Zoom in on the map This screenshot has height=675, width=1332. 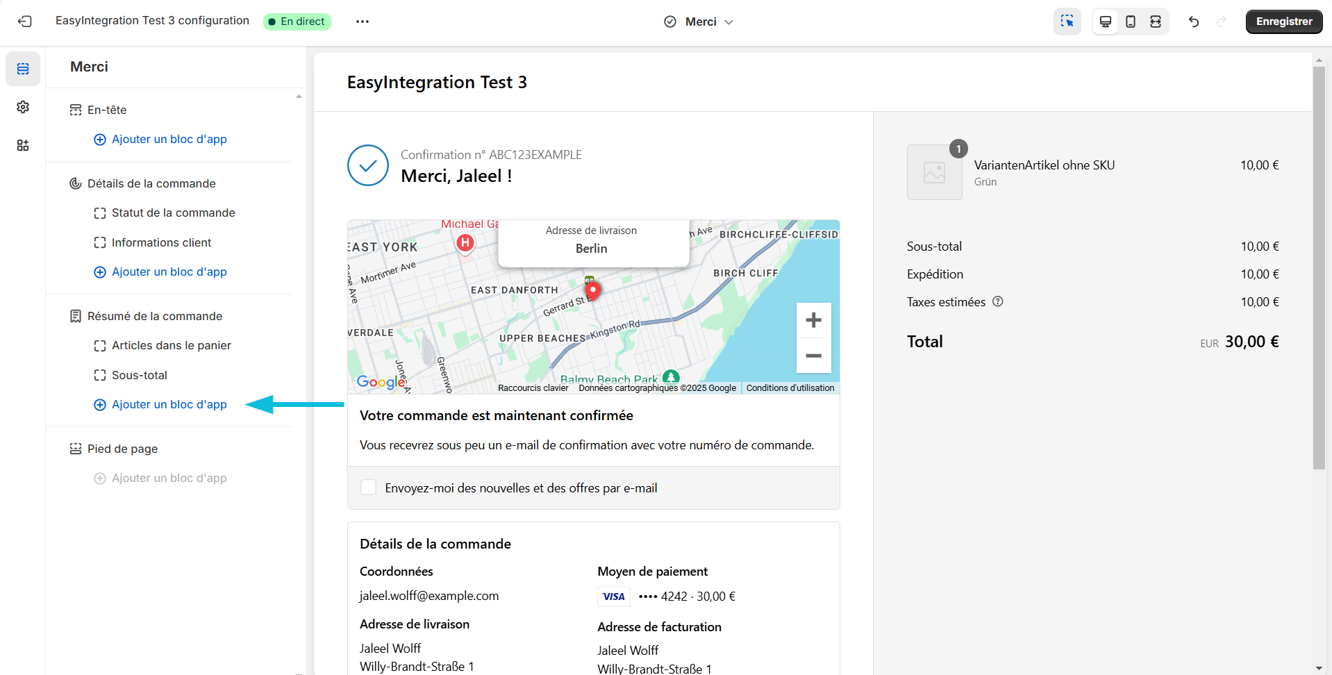coord(813,320)
